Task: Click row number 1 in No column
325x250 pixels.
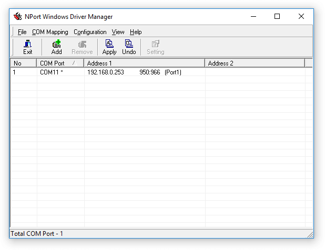Action: (x=14, y=72)
